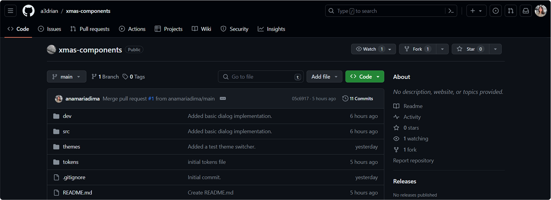View the 0 Tags link
The width and height of the screenshot is (551, 200).
tap(134, 77)
